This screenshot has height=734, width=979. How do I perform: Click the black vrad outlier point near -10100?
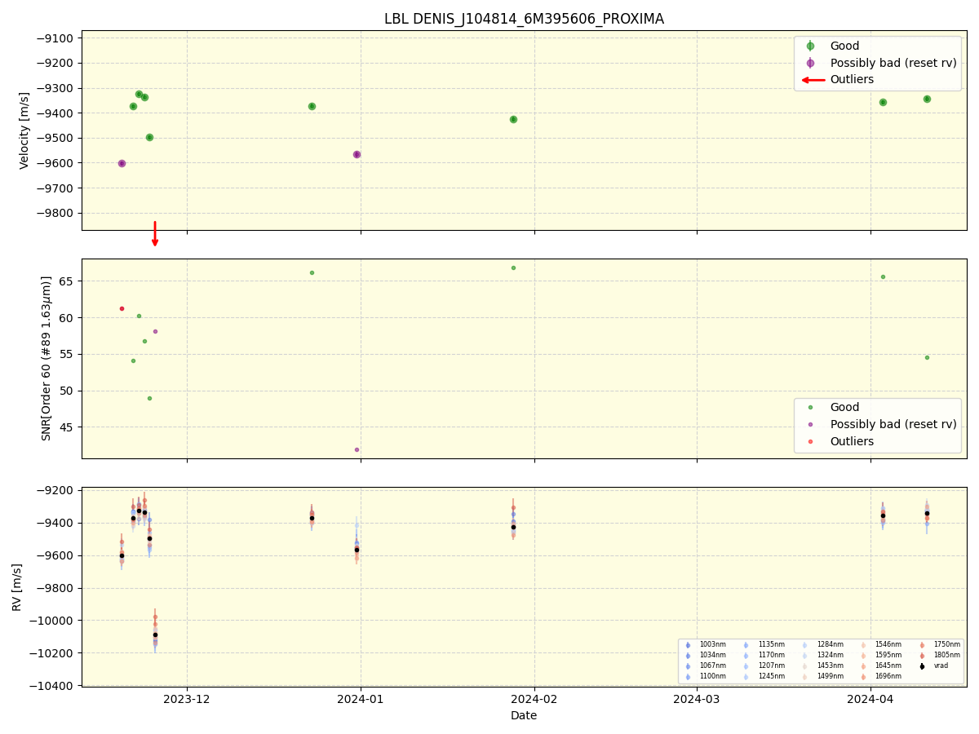[x=155, y=635]
